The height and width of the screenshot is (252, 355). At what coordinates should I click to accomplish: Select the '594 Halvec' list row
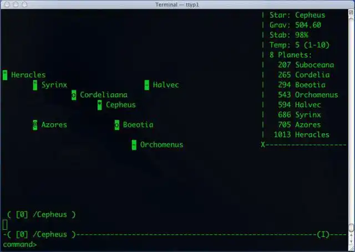pyautogui.click(x=300, y=105)
